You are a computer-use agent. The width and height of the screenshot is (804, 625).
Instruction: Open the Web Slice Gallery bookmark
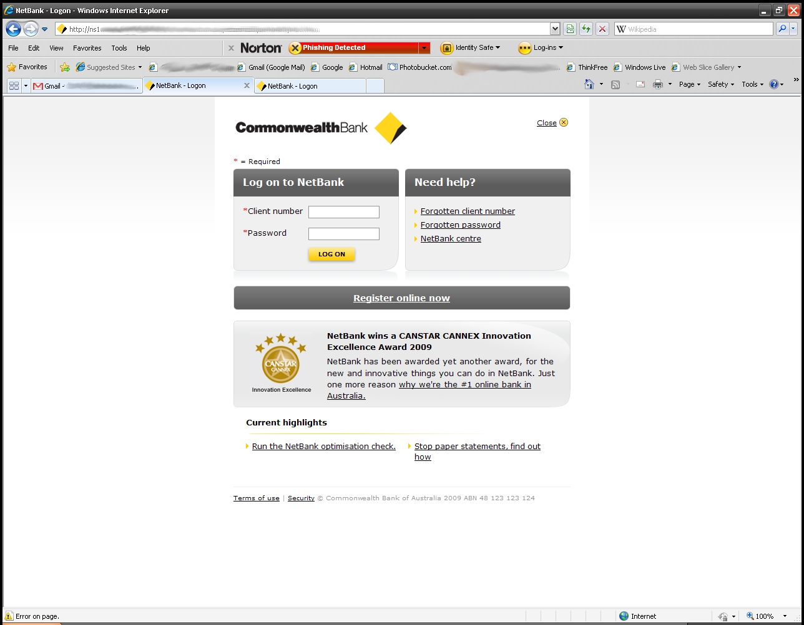706,67
